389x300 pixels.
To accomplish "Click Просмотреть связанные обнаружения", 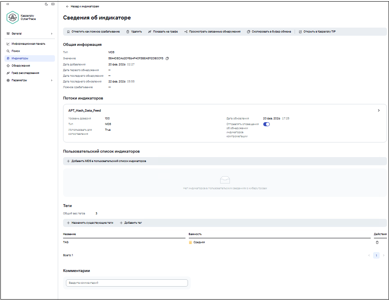I will [212, 32].
